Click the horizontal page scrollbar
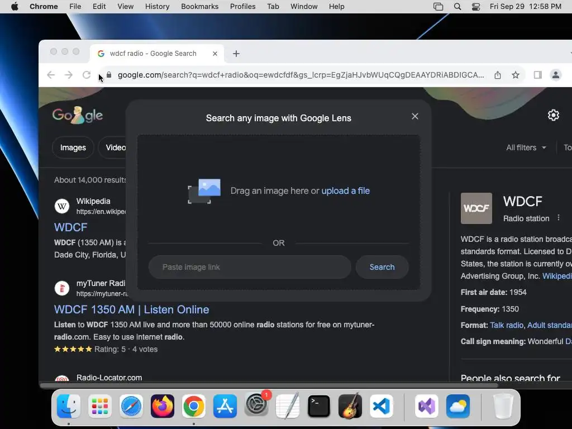 point(269,385)
